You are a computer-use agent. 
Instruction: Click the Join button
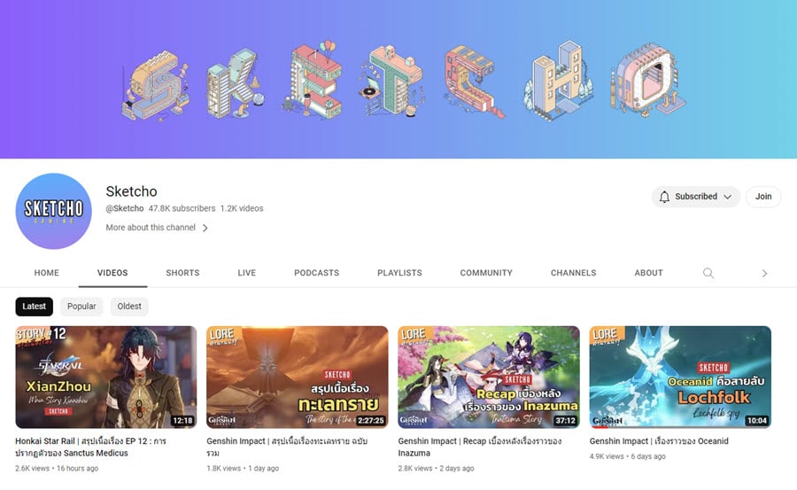click(x=763, y=197)
